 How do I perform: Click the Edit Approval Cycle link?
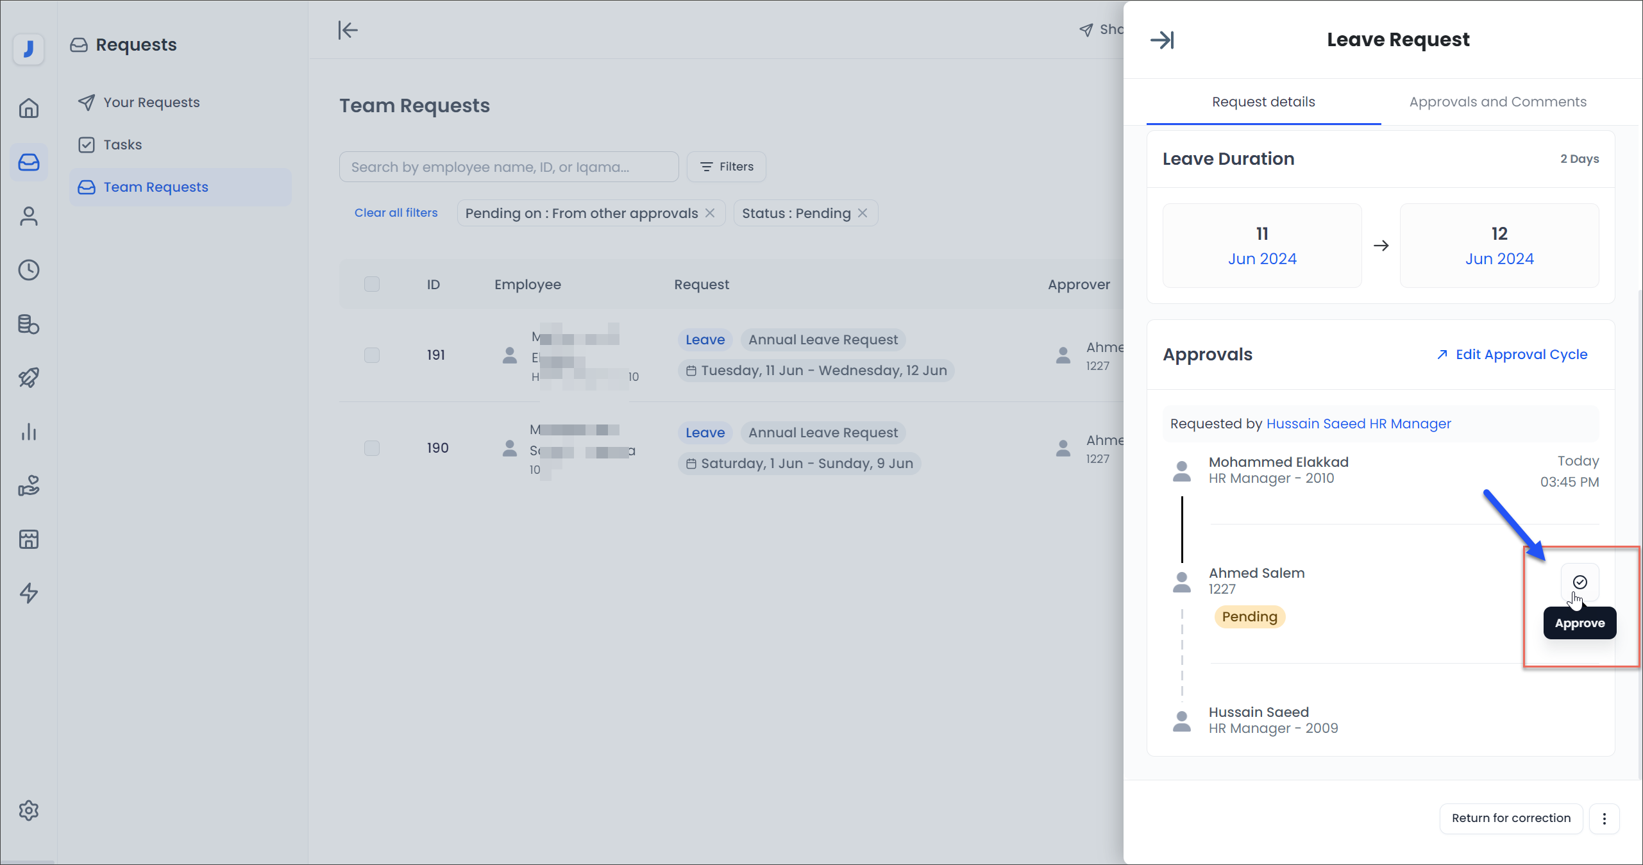(1512, 354)
